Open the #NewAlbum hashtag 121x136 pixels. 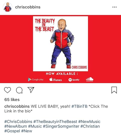16,126
